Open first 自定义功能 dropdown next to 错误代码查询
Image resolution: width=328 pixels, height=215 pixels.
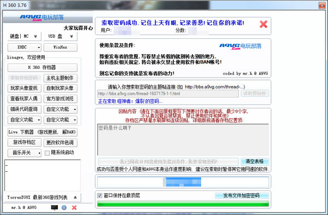click(x=60, y=109)
